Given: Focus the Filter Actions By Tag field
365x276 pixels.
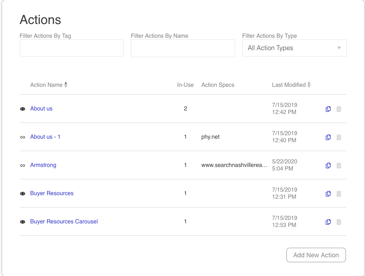Looking at the screenshot, I should (72, 48).
